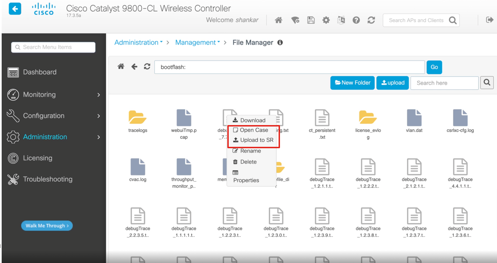Viewport: 497px width, 263px height.
Task: Open the Home icon in top header
Action: 279,20
